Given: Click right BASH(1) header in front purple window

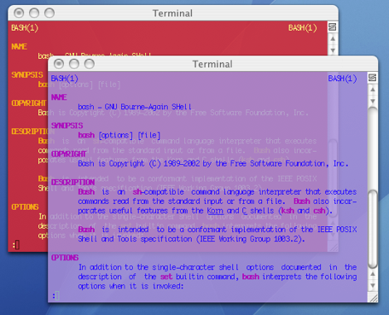Looking at the screenshot, I should [x=342, y=79].
